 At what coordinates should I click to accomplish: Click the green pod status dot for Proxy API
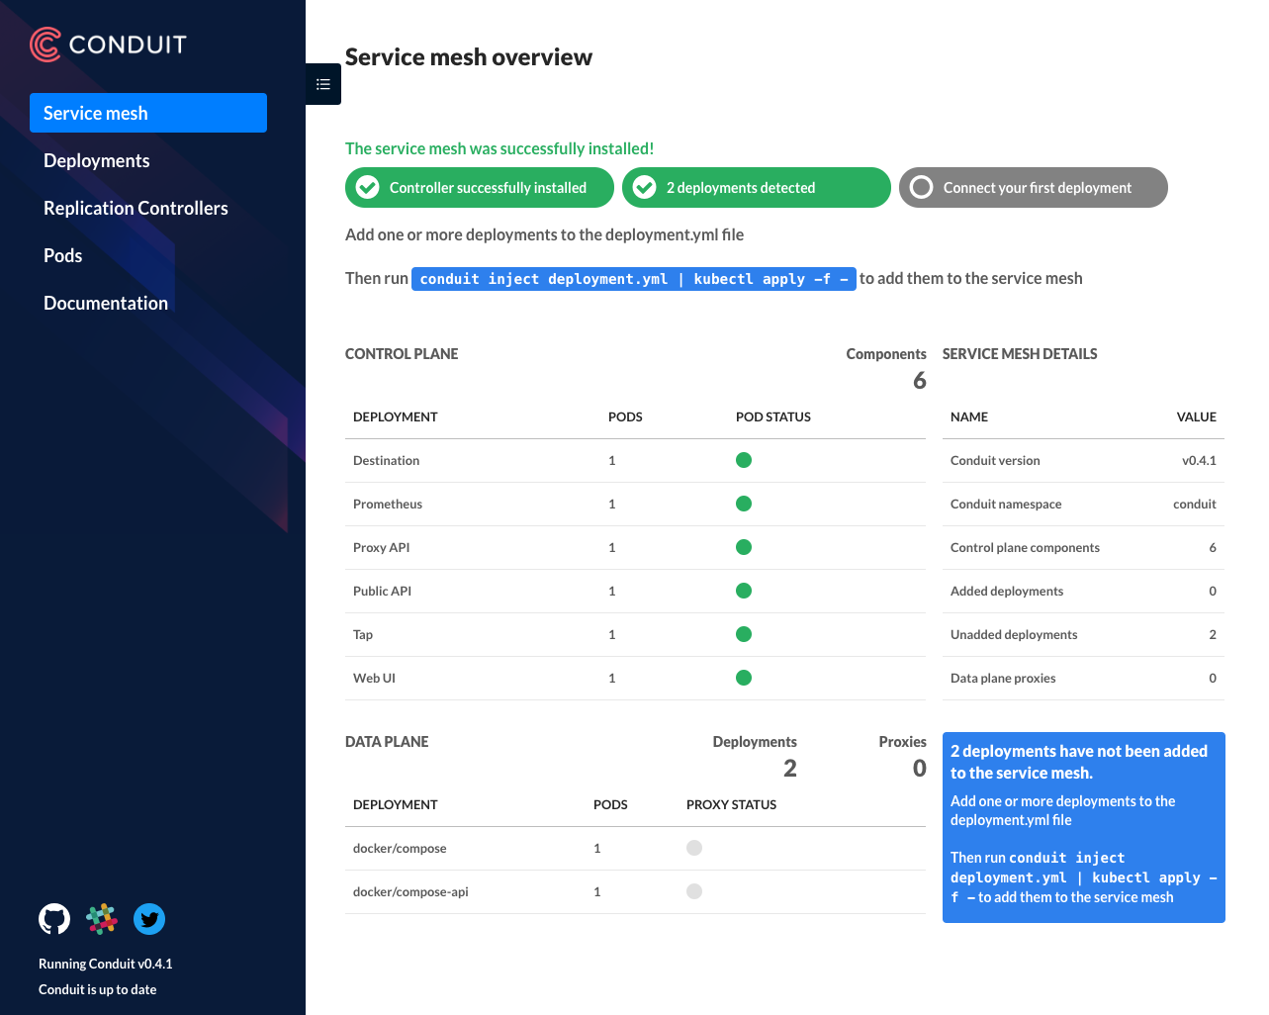pyautogui.click(x=744, y=547)
